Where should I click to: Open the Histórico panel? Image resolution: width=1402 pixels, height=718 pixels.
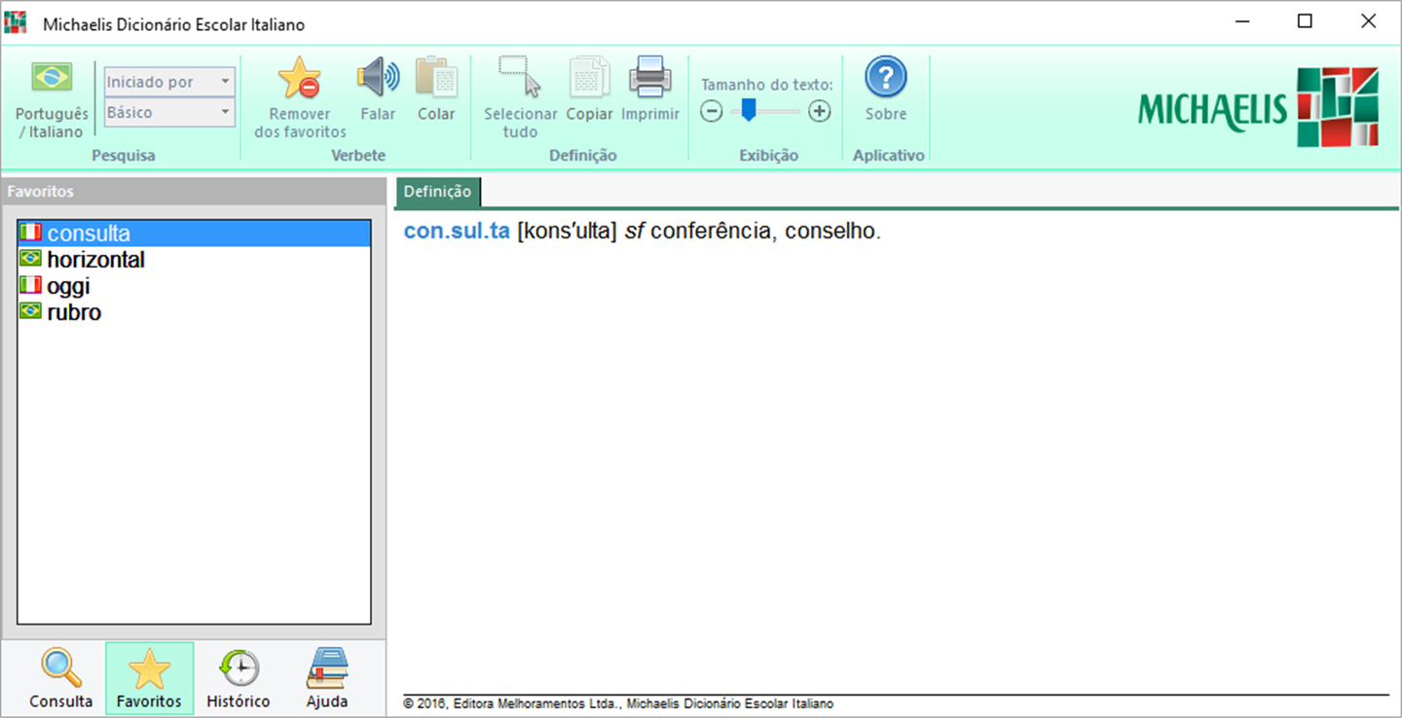tap(239, 679)
